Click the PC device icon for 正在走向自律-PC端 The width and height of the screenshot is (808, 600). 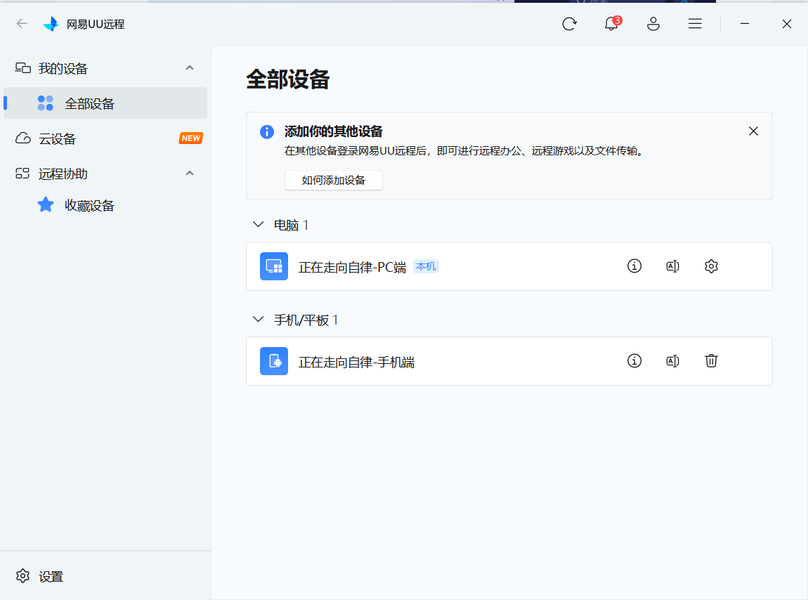273,266
